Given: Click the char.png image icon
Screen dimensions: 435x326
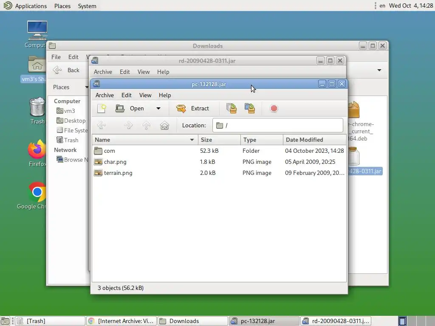Looking at the screenshot, I should point(98,162).
